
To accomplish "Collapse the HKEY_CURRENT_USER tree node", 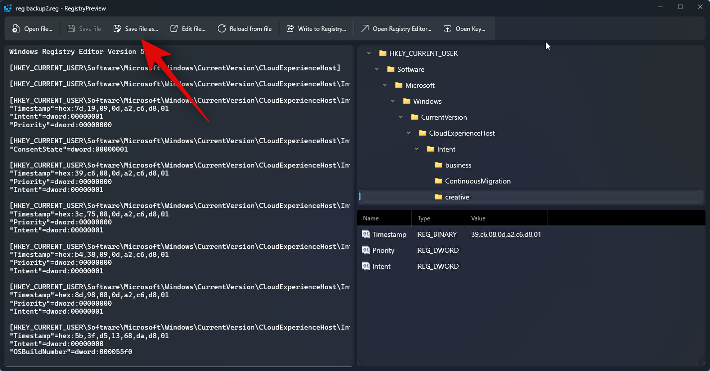I will pyautogui.click(x=369, y=53).
